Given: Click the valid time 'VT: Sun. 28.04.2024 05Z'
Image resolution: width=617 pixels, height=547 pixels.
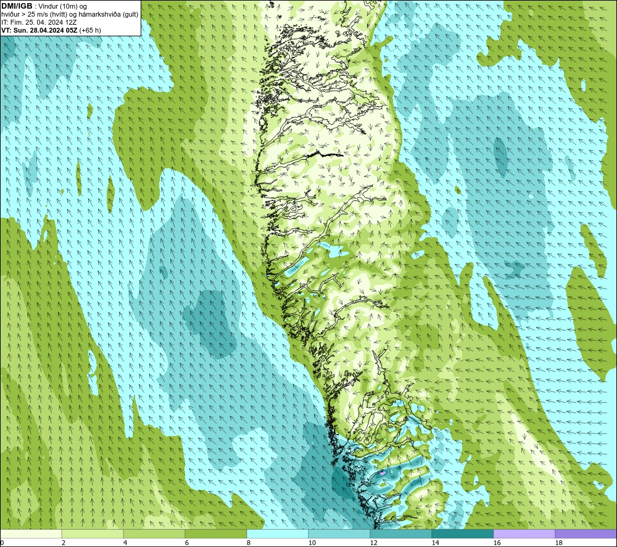Looking at the screenshot, I should point(39,30).
